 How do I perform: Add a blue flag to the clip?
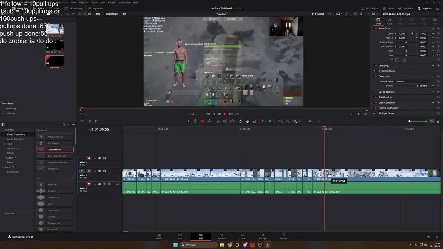(x=262, y=121)
